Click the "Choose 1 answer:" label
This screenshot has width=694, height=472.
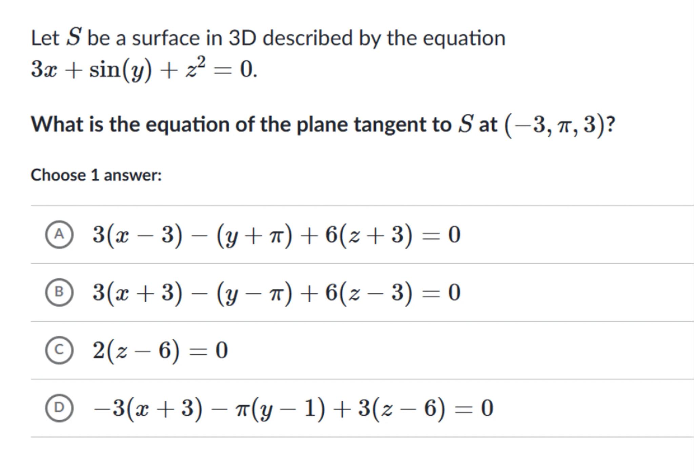pos(96,175)
